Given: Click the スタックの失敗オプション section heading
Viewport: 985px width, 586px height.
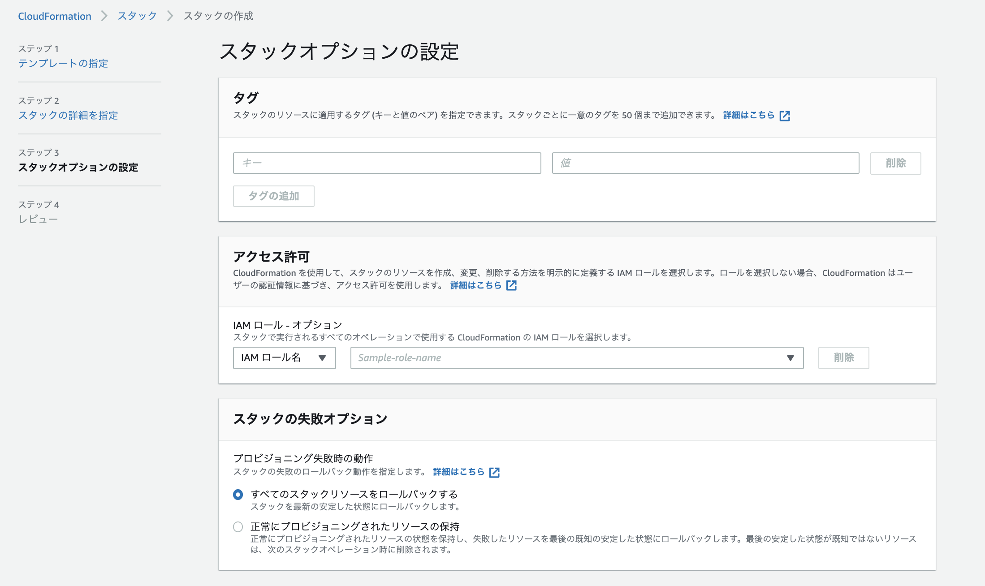Looking at the screenshot, I should click(x=310, y=419).
